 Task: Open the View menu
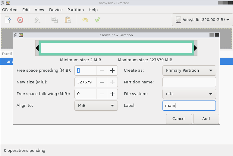pos(39,10)
